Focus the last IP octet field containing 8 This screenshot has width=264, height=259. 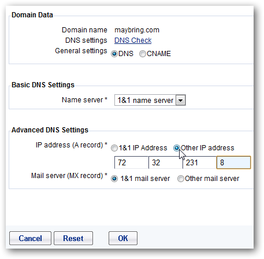(x=233, y=162)
